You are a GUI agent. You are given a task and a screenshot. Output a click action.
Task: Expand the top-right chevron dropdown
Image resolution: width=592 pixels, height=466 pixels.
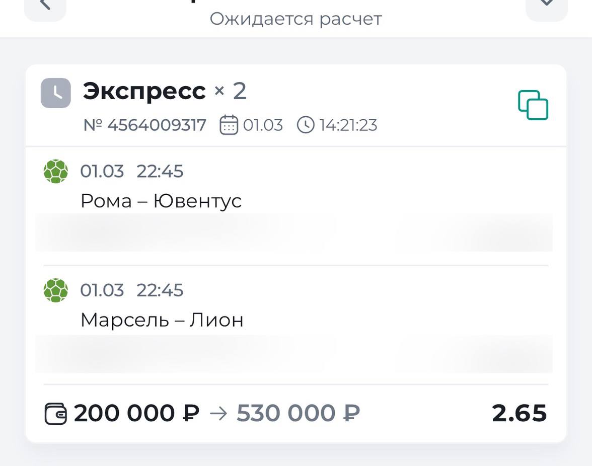(546, 6)
